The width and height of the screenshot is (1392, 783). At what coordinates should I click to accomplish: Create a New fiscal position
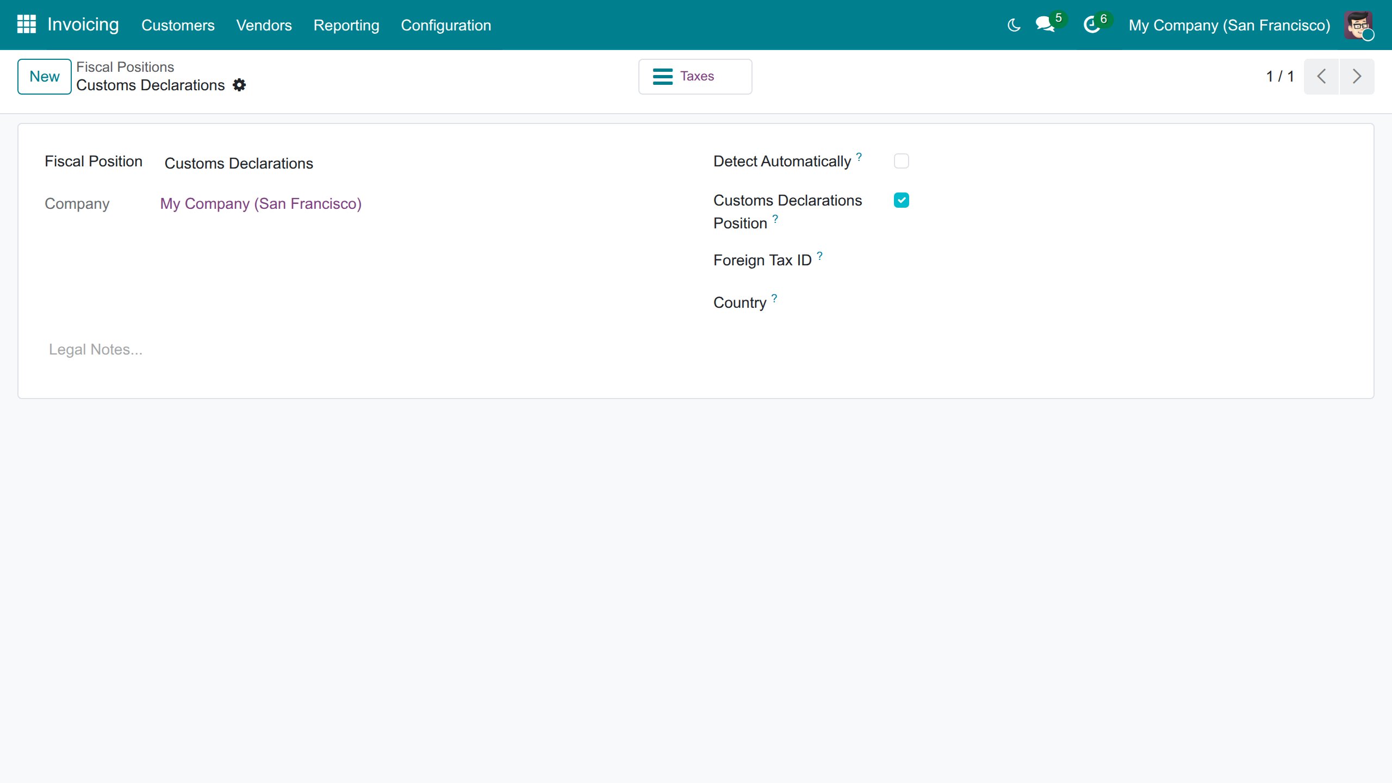[x=45, y=76]
